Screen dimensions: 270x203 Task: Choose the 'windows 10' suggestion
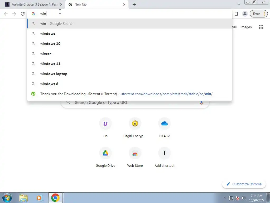click(x=129, y=44)
